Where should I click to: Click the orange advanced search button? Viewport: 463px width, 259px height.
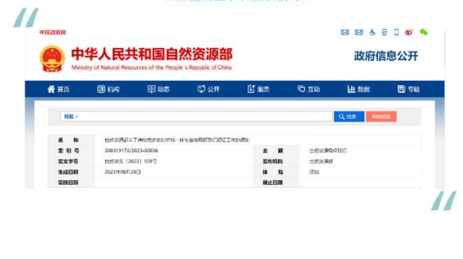(x=381, y=117)
